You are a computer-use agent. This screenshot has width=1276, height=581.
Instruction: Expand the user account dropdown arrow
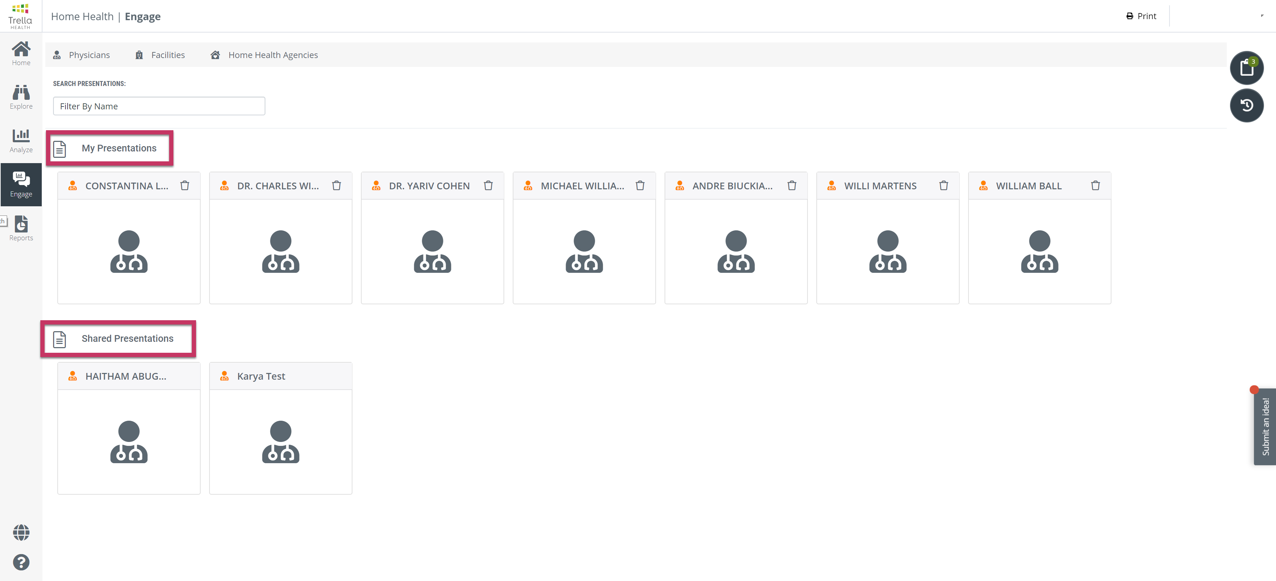pyautogui.click(x=1261, y=16)
